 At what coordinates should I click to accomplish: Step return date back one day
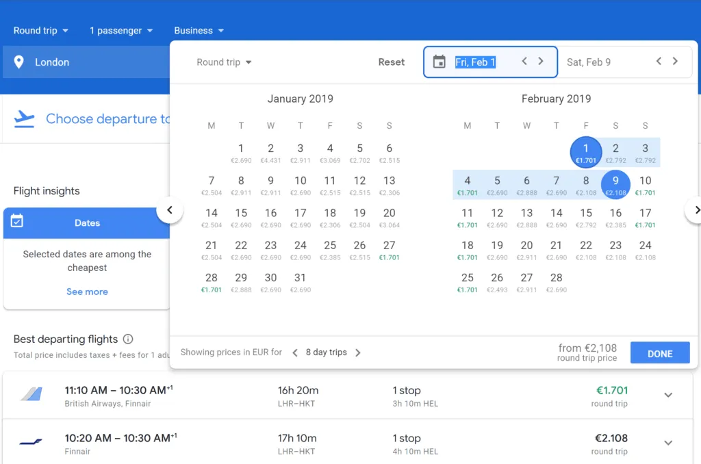[659, 62]
